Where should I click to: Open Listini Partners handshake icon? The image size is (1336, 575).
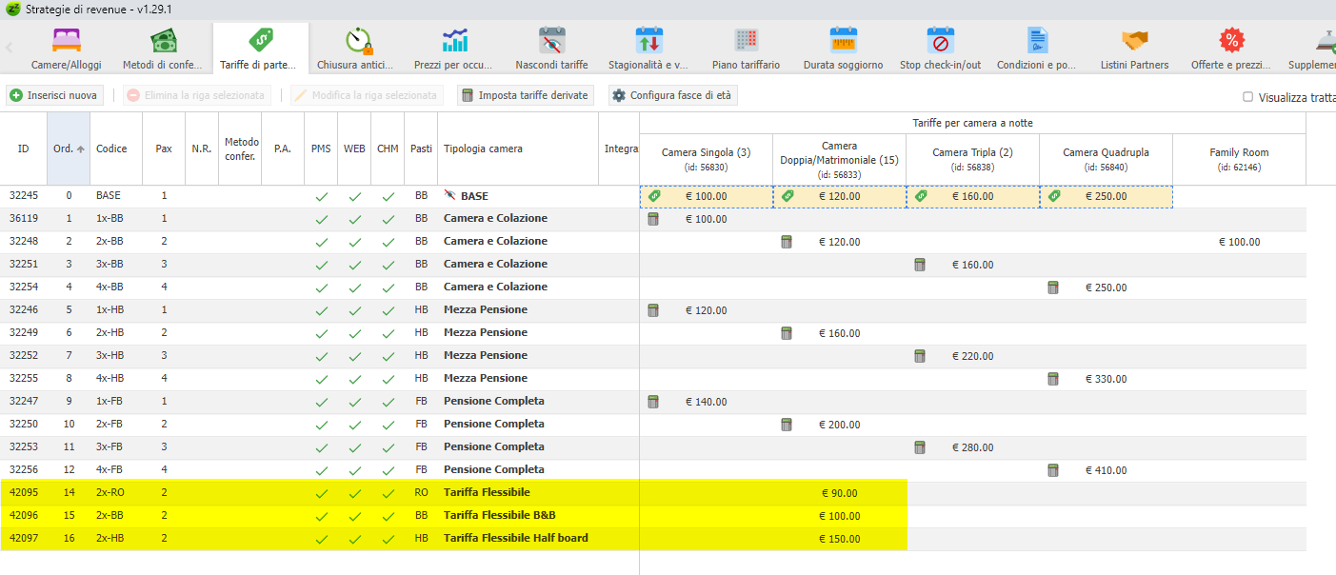[1134, 41]
